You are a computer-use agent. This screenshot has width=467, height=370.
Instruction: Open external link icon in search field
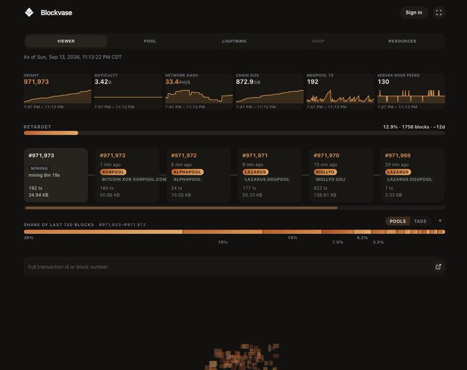click(438, 267)
